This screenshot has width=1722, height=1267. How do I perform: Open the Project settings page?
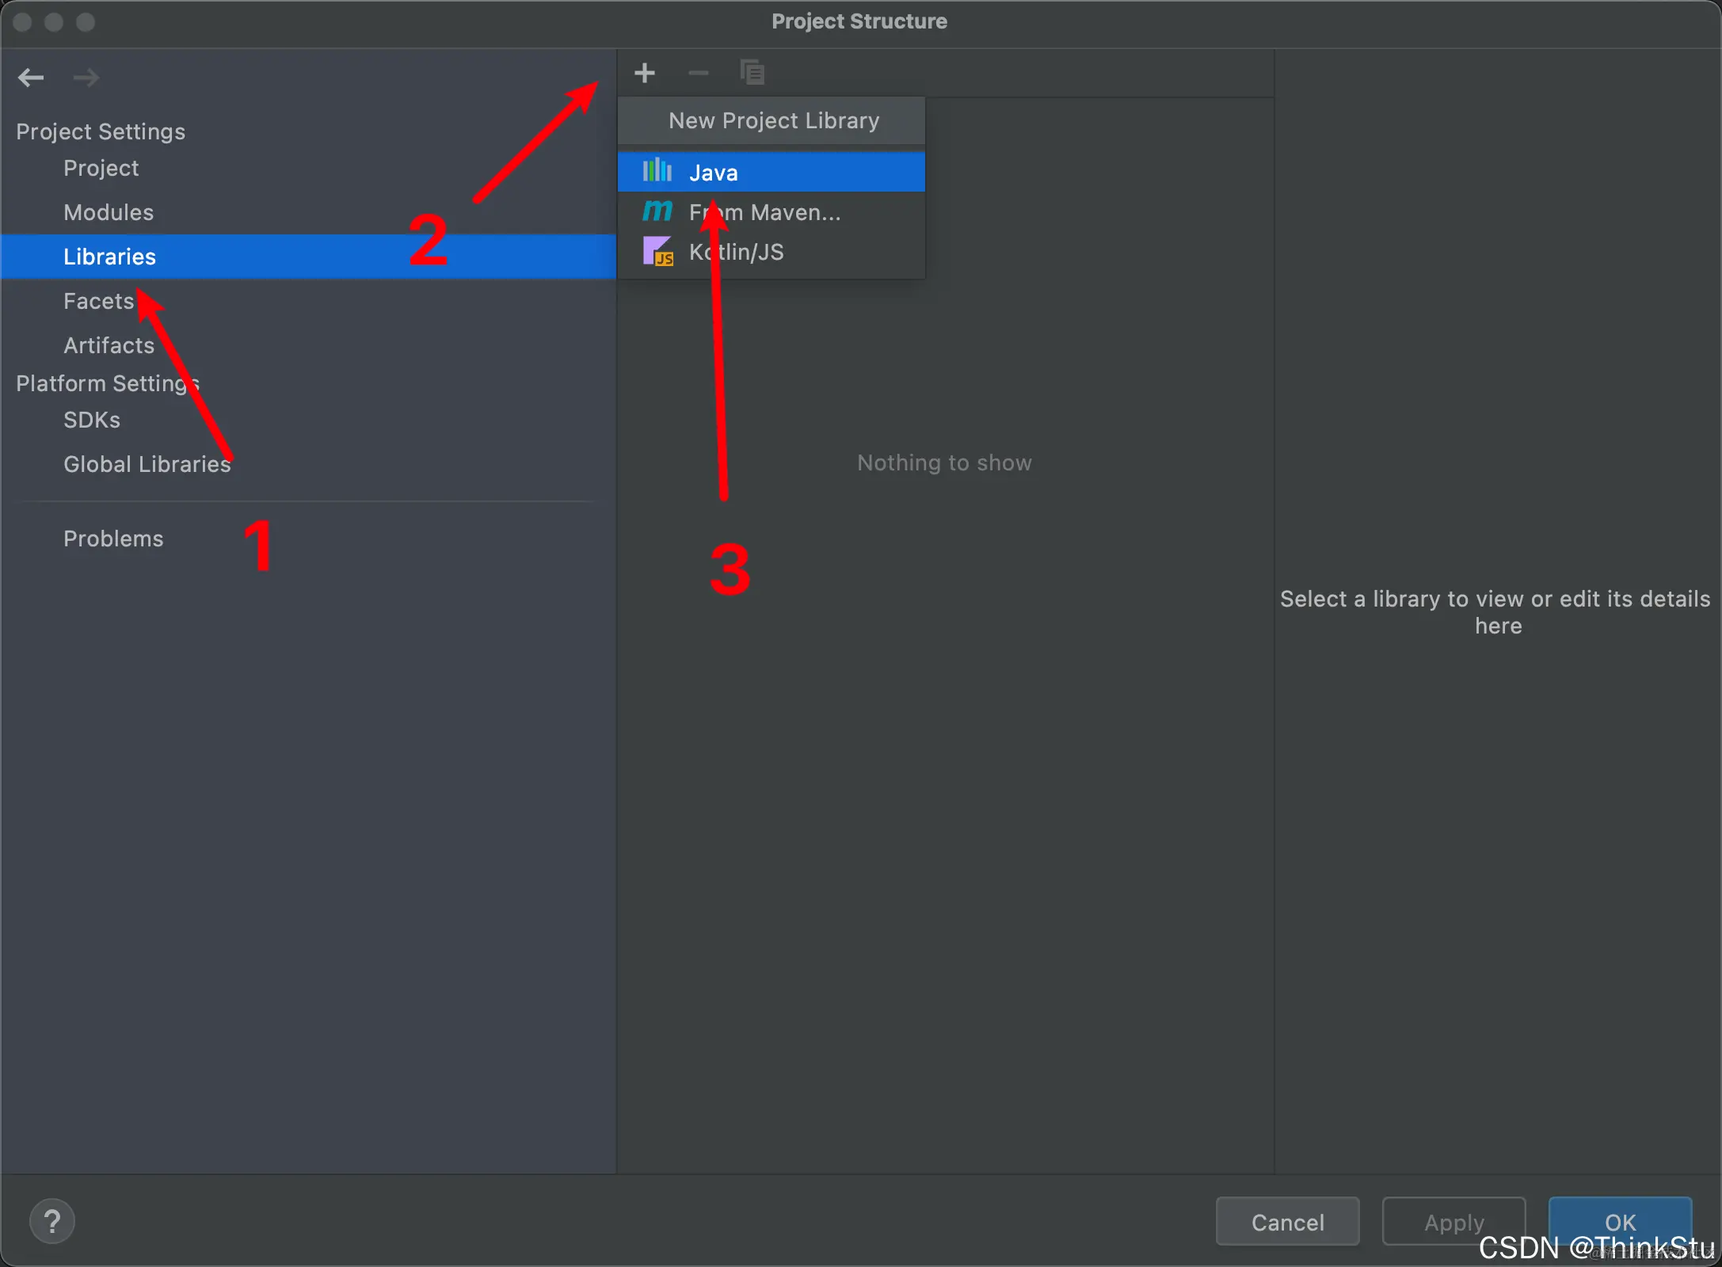(x=101, y=168)
